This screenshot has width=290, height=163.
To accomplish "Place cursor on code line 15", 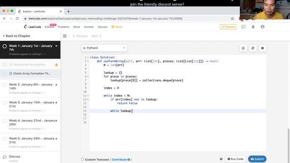I will coord(178,111).
